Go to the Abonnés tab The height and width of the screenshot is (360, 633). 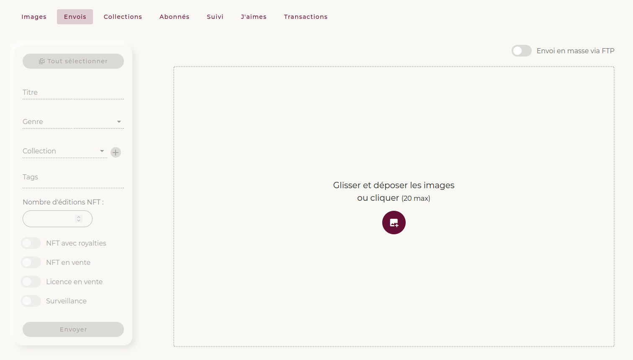174,17
